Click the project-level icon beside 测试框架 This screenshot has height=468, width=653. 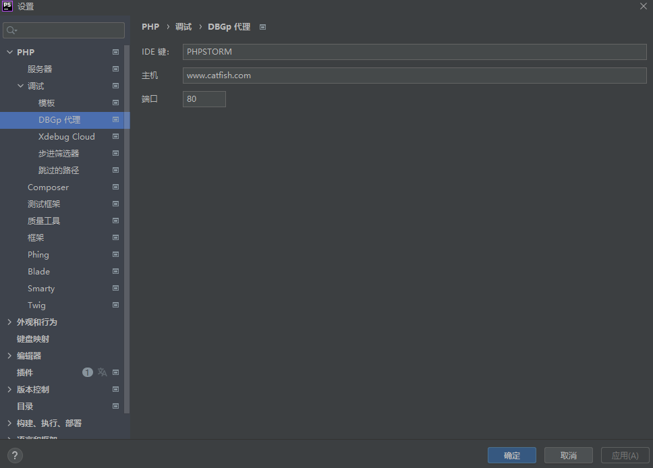(x=116, y=204)
